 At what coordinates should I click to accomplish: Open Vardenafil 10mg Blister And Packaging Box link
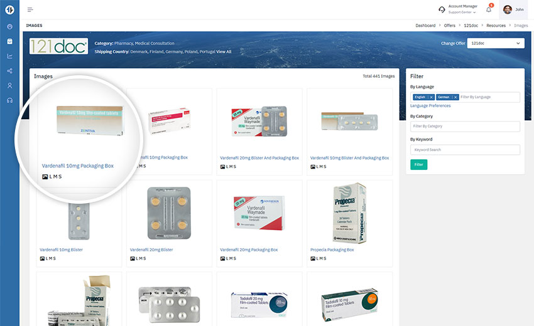[x=349, y=158]
